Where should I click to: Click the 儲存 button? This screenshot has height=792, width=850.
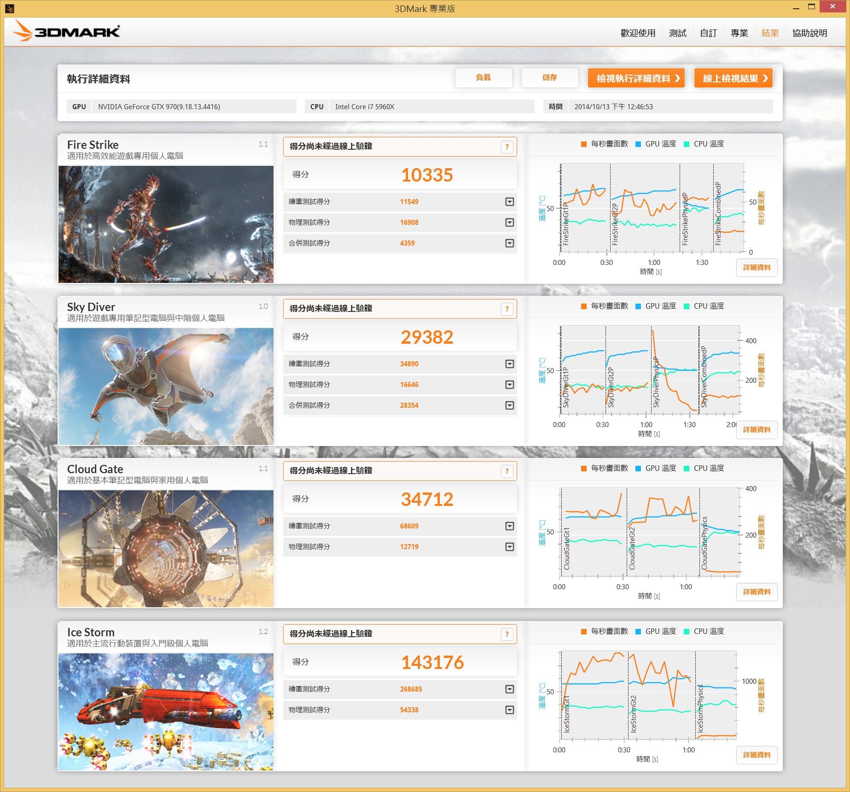[550, 78]
